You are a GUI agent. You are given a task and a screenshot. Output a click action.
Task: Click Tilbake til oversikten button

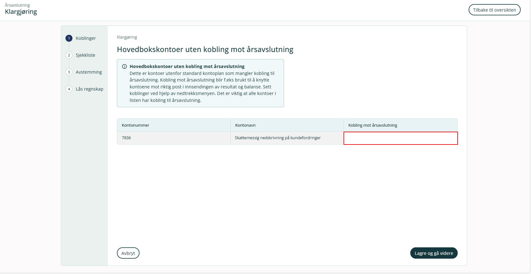tap(494, 10)
